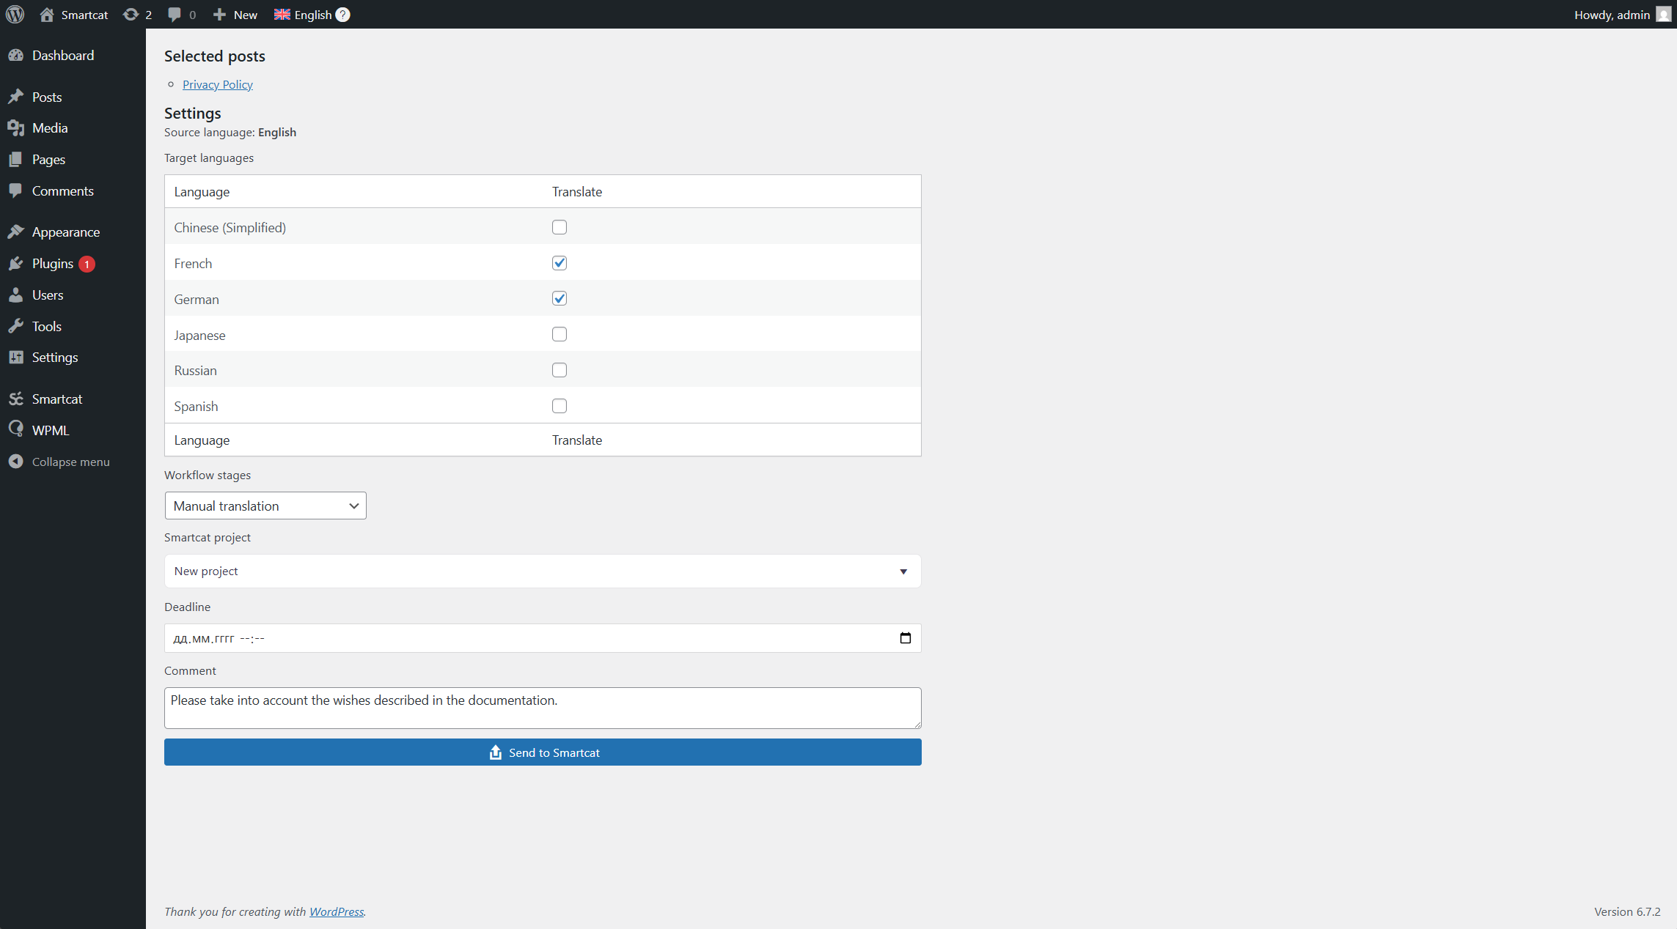
Task: Click the bottom Language column footer
Action: [x=202, y=440]
